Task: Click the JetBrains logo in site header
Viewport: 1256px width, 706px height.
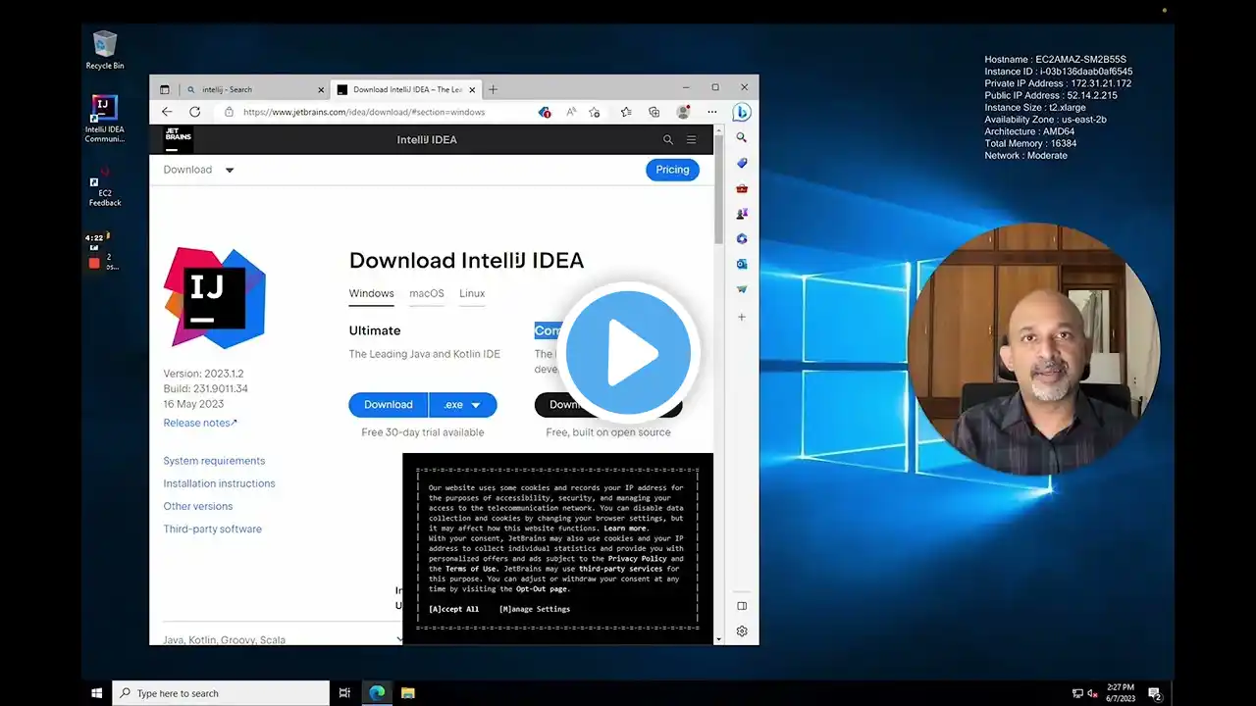Action: 178,139
